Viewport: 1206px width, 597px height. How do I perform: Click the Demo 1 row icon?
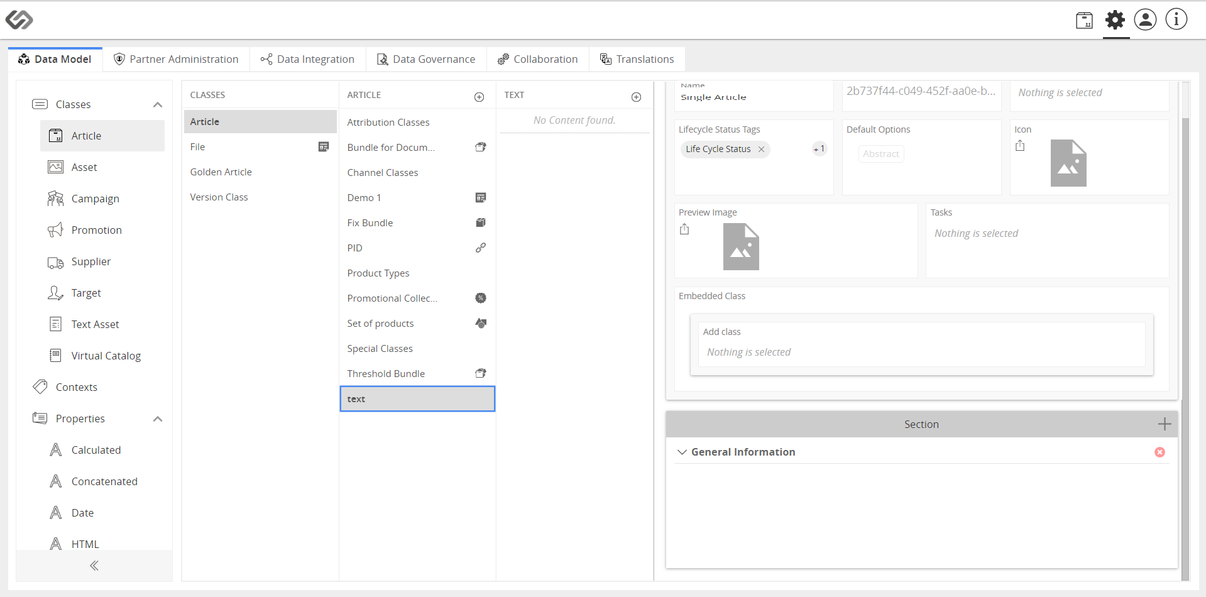481,197
